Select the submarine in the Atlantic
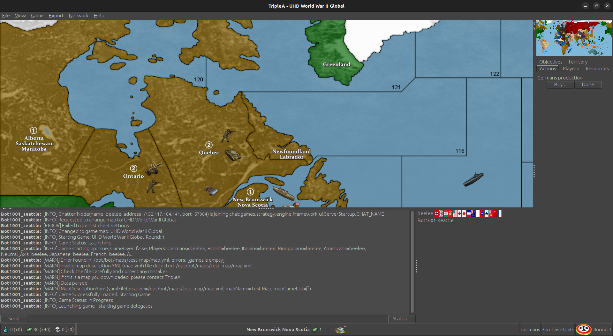This screenshot has width=613, height=336. point(473,179)
